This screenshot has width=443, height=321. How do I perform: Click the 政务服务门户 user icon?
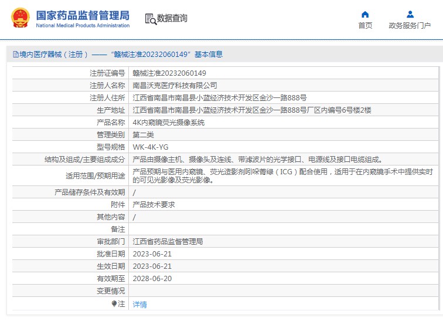click(x=410, y=14)
